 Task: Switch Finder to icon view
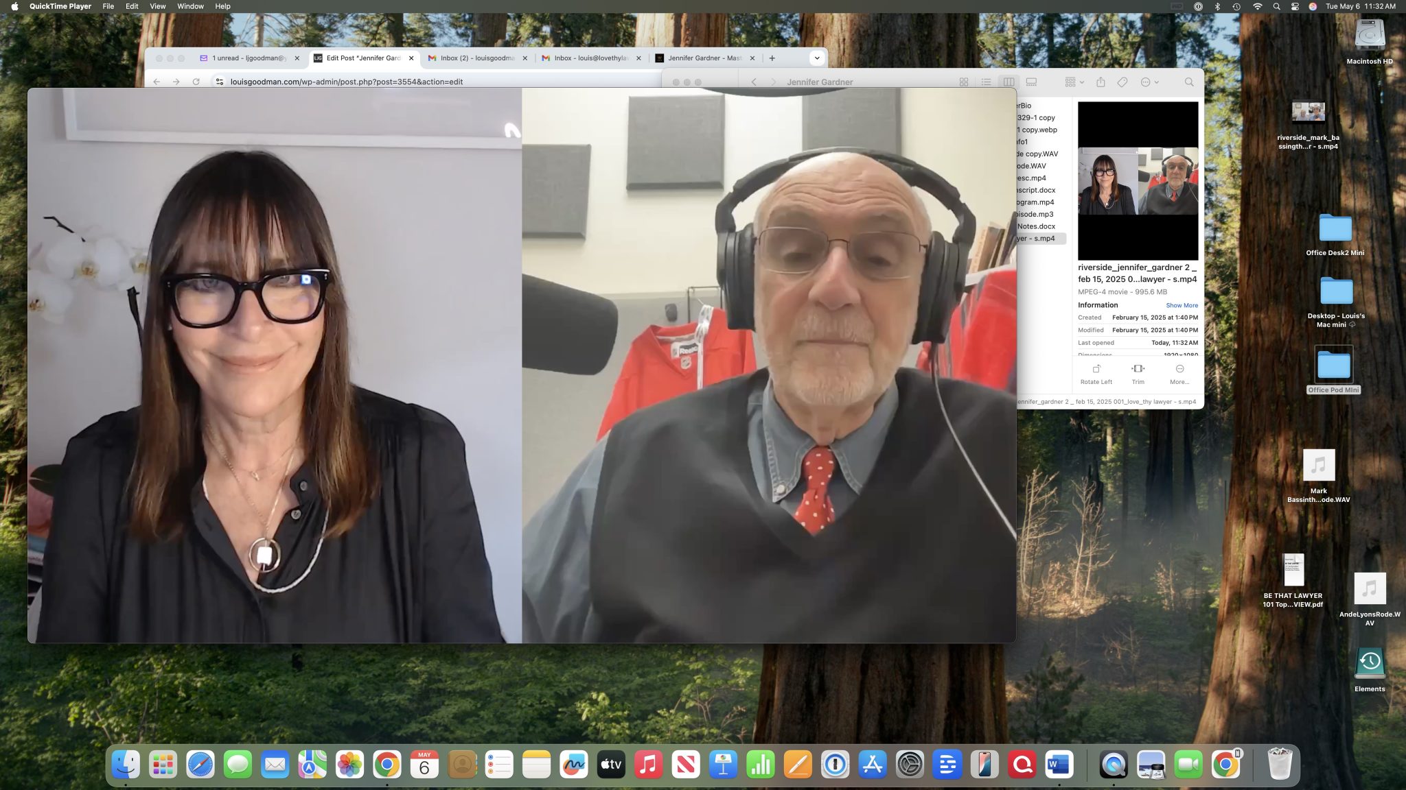(x=963, y=82)
